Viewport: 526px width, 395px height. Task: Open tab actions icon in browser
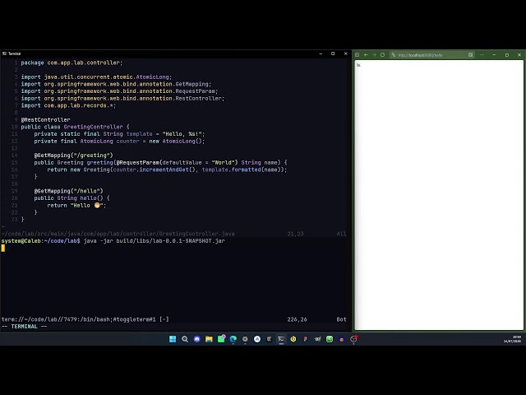click(x=358, y=55)
